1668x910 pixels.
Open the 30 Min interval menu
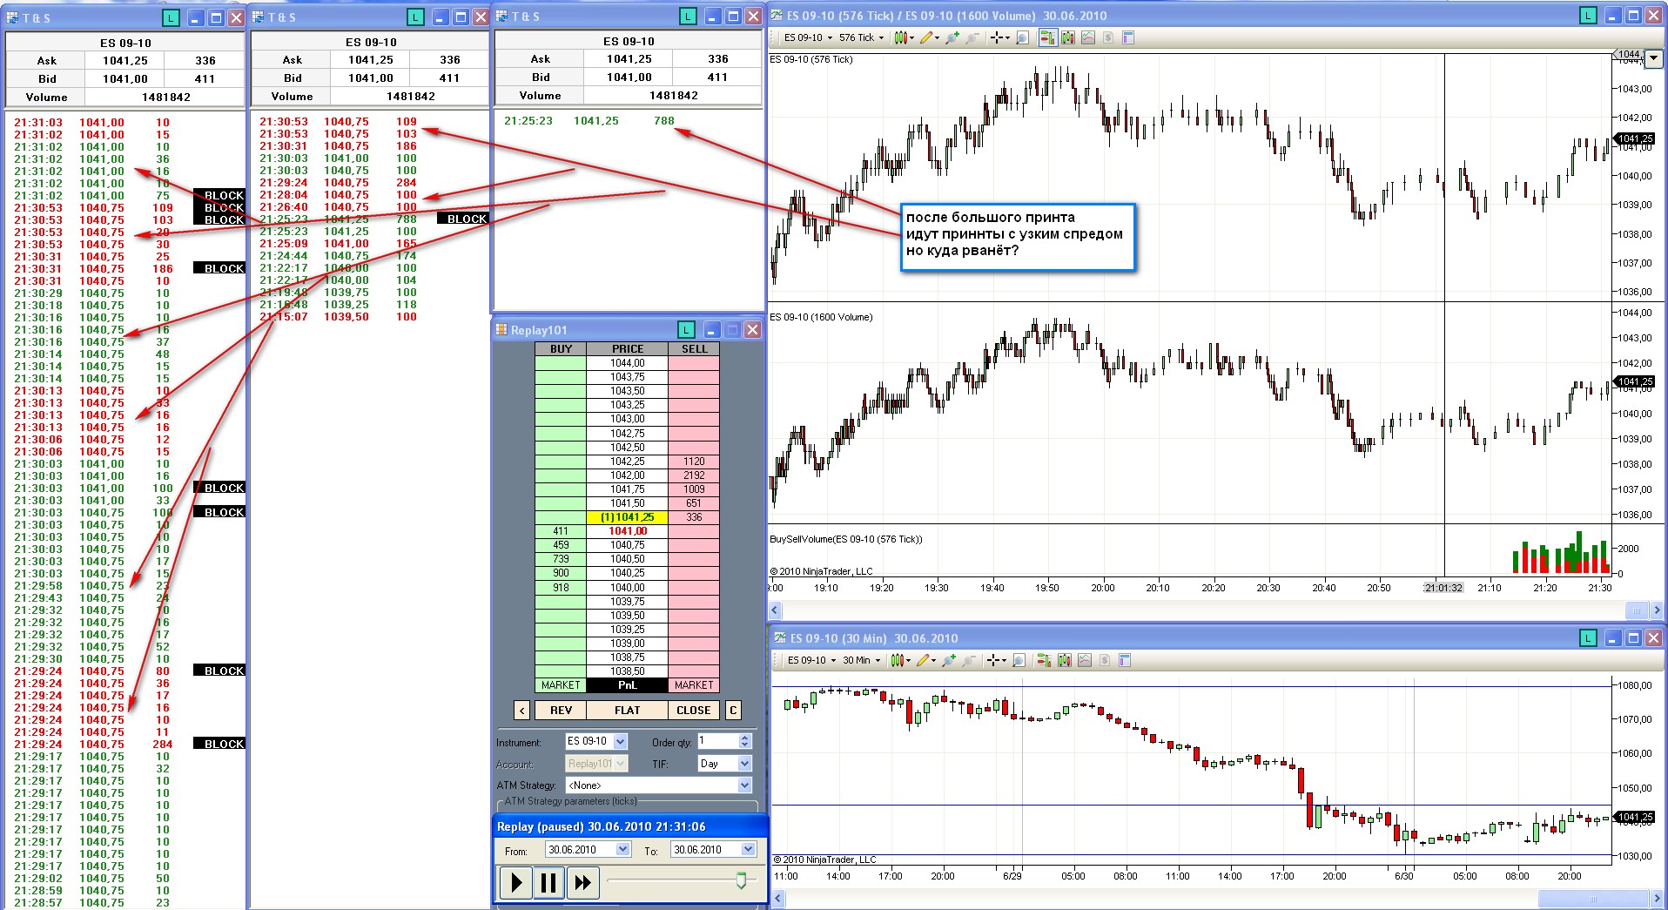(x=860, y=660)
